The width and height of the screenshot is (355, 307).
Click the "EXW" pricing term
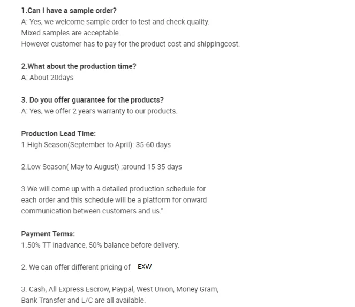pos(145,267)
